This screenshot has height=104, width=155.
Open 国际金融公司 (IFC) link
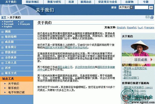click(135, 94)
